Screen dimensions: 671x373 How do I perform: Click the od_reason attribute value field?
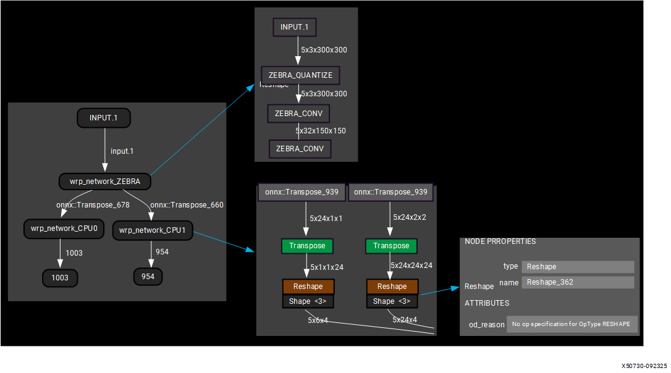pyautogui.click(x=572, y=324)
